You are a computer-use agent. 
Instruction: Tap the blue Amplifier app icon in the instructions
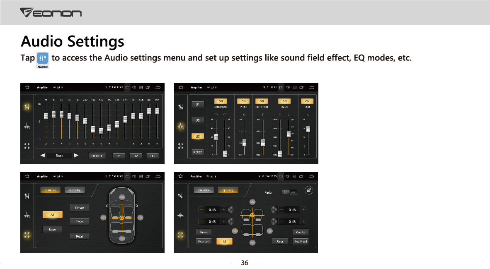pos(43,58)
